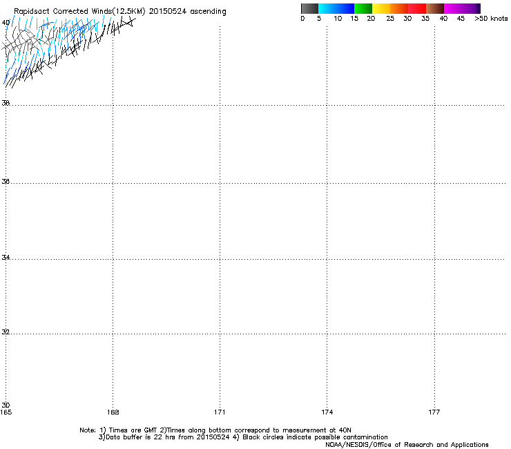This screenshot has width=511, height=449.
Task: Click the 'Note: 1) Times are GMT' text
Action: pyautogui.click(x=119, y=430)
